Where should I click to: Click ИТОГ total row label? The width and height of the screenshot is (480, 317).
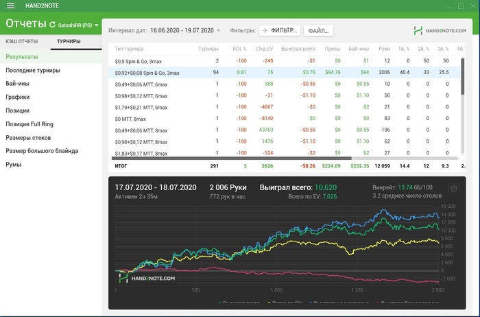tap(121, 166)
